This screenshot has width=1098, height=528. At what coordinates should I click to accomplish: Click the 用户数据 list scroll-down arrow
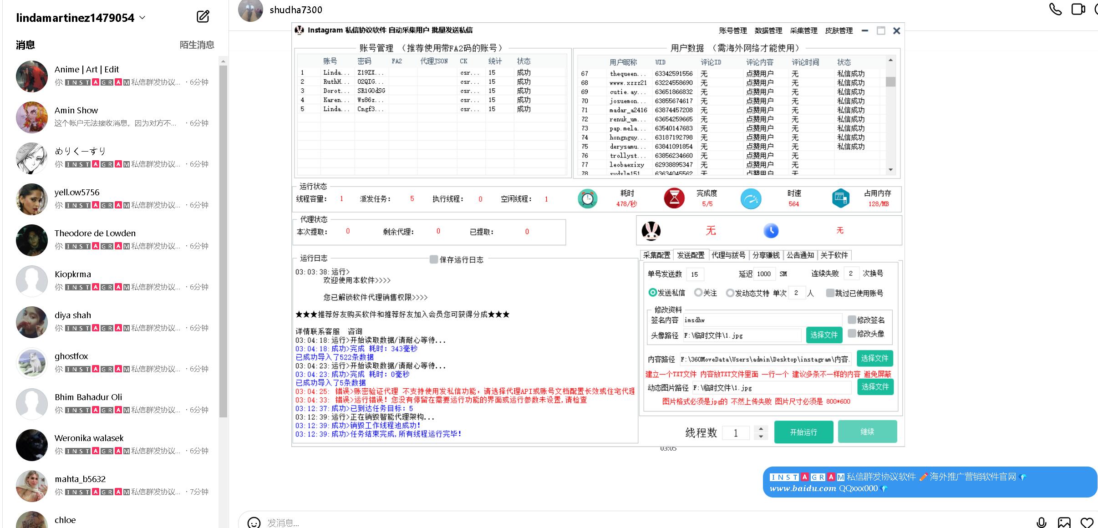[890, 170]
